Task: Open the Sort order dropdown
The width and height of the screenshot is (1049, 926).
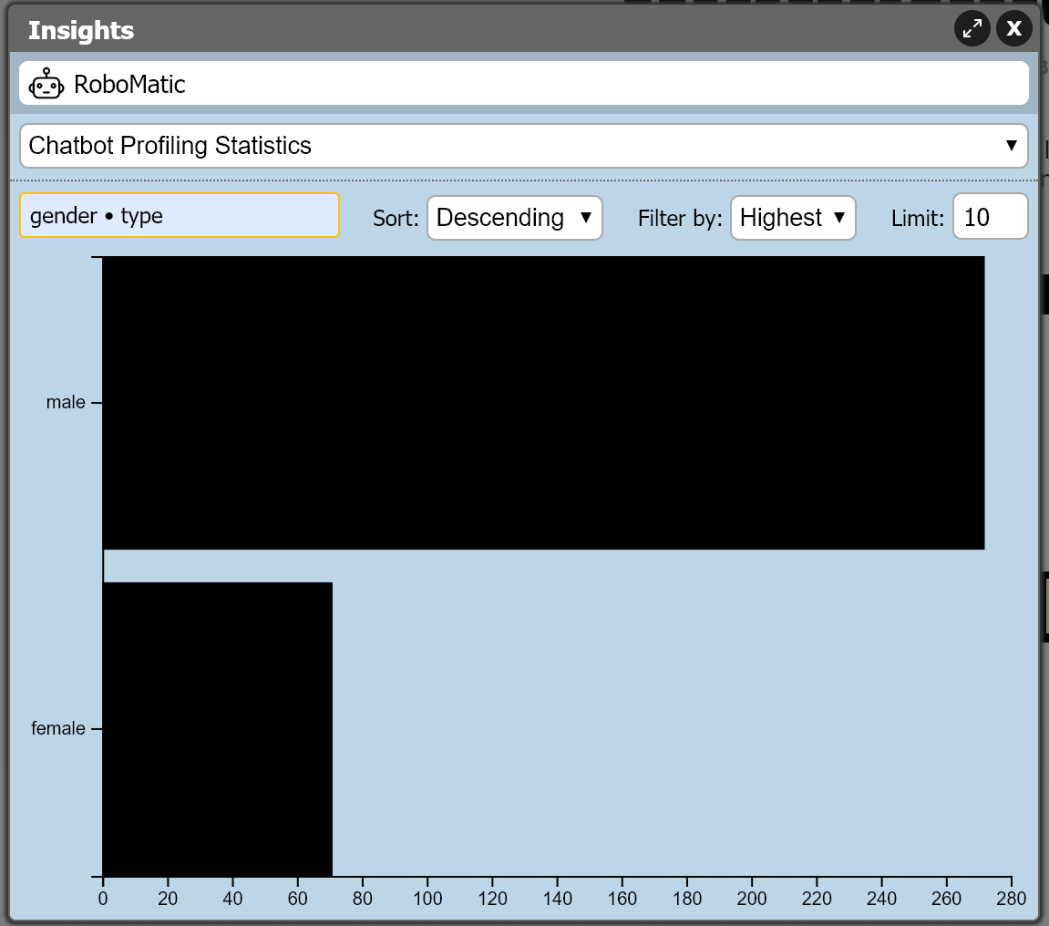Action: (514, 218)
